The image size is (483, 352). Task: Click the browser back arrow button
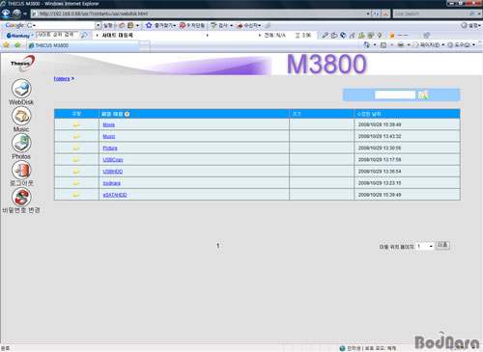tap(6, 14)
